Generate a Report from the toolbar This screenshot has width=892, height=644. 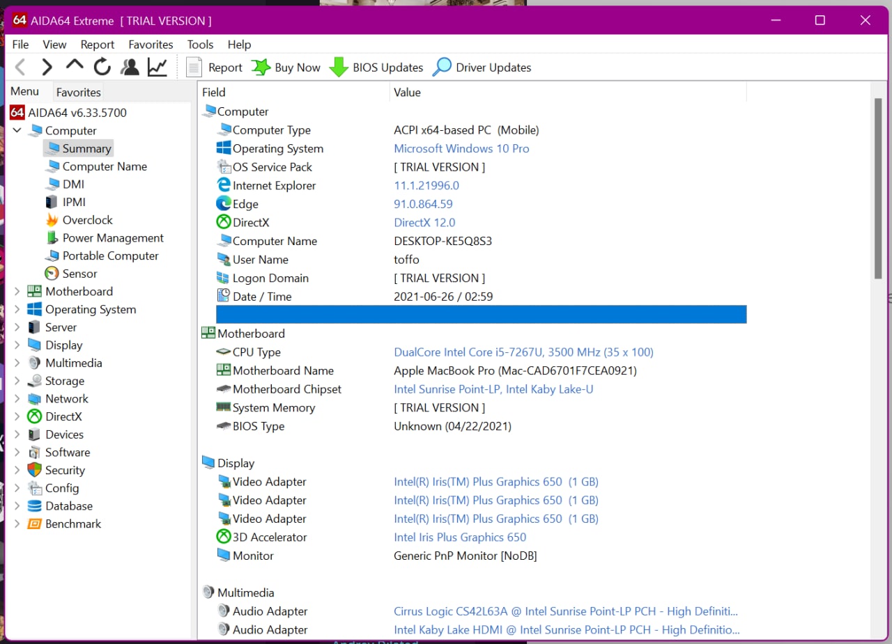pyautogui.click(x=215, y=68)
